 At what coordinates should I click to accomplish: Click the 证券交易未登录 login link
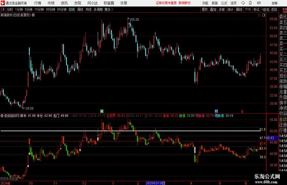pyautogui.click(x=166, y=3)
